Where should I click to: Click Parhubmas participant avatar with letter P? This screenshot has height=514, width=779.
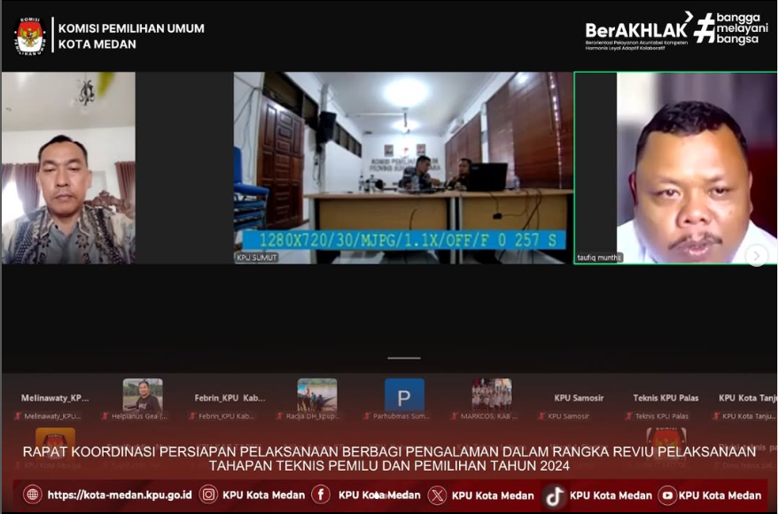[404, 395]
